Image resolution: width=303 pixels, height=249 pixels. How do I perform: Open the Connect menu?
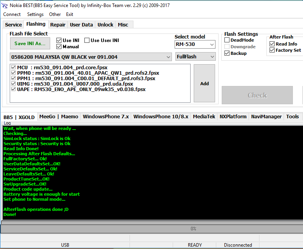tap(12, 14)
